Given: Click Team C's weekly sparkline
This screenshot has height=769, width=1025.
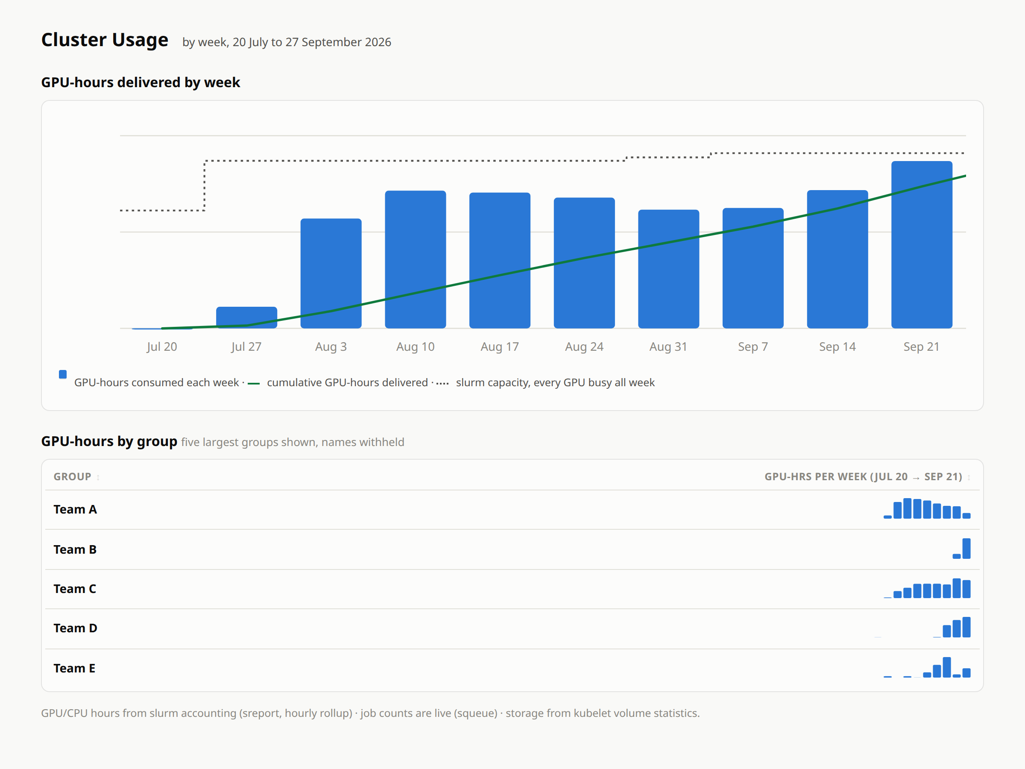Looking at the screenshot, I should 927,588.
